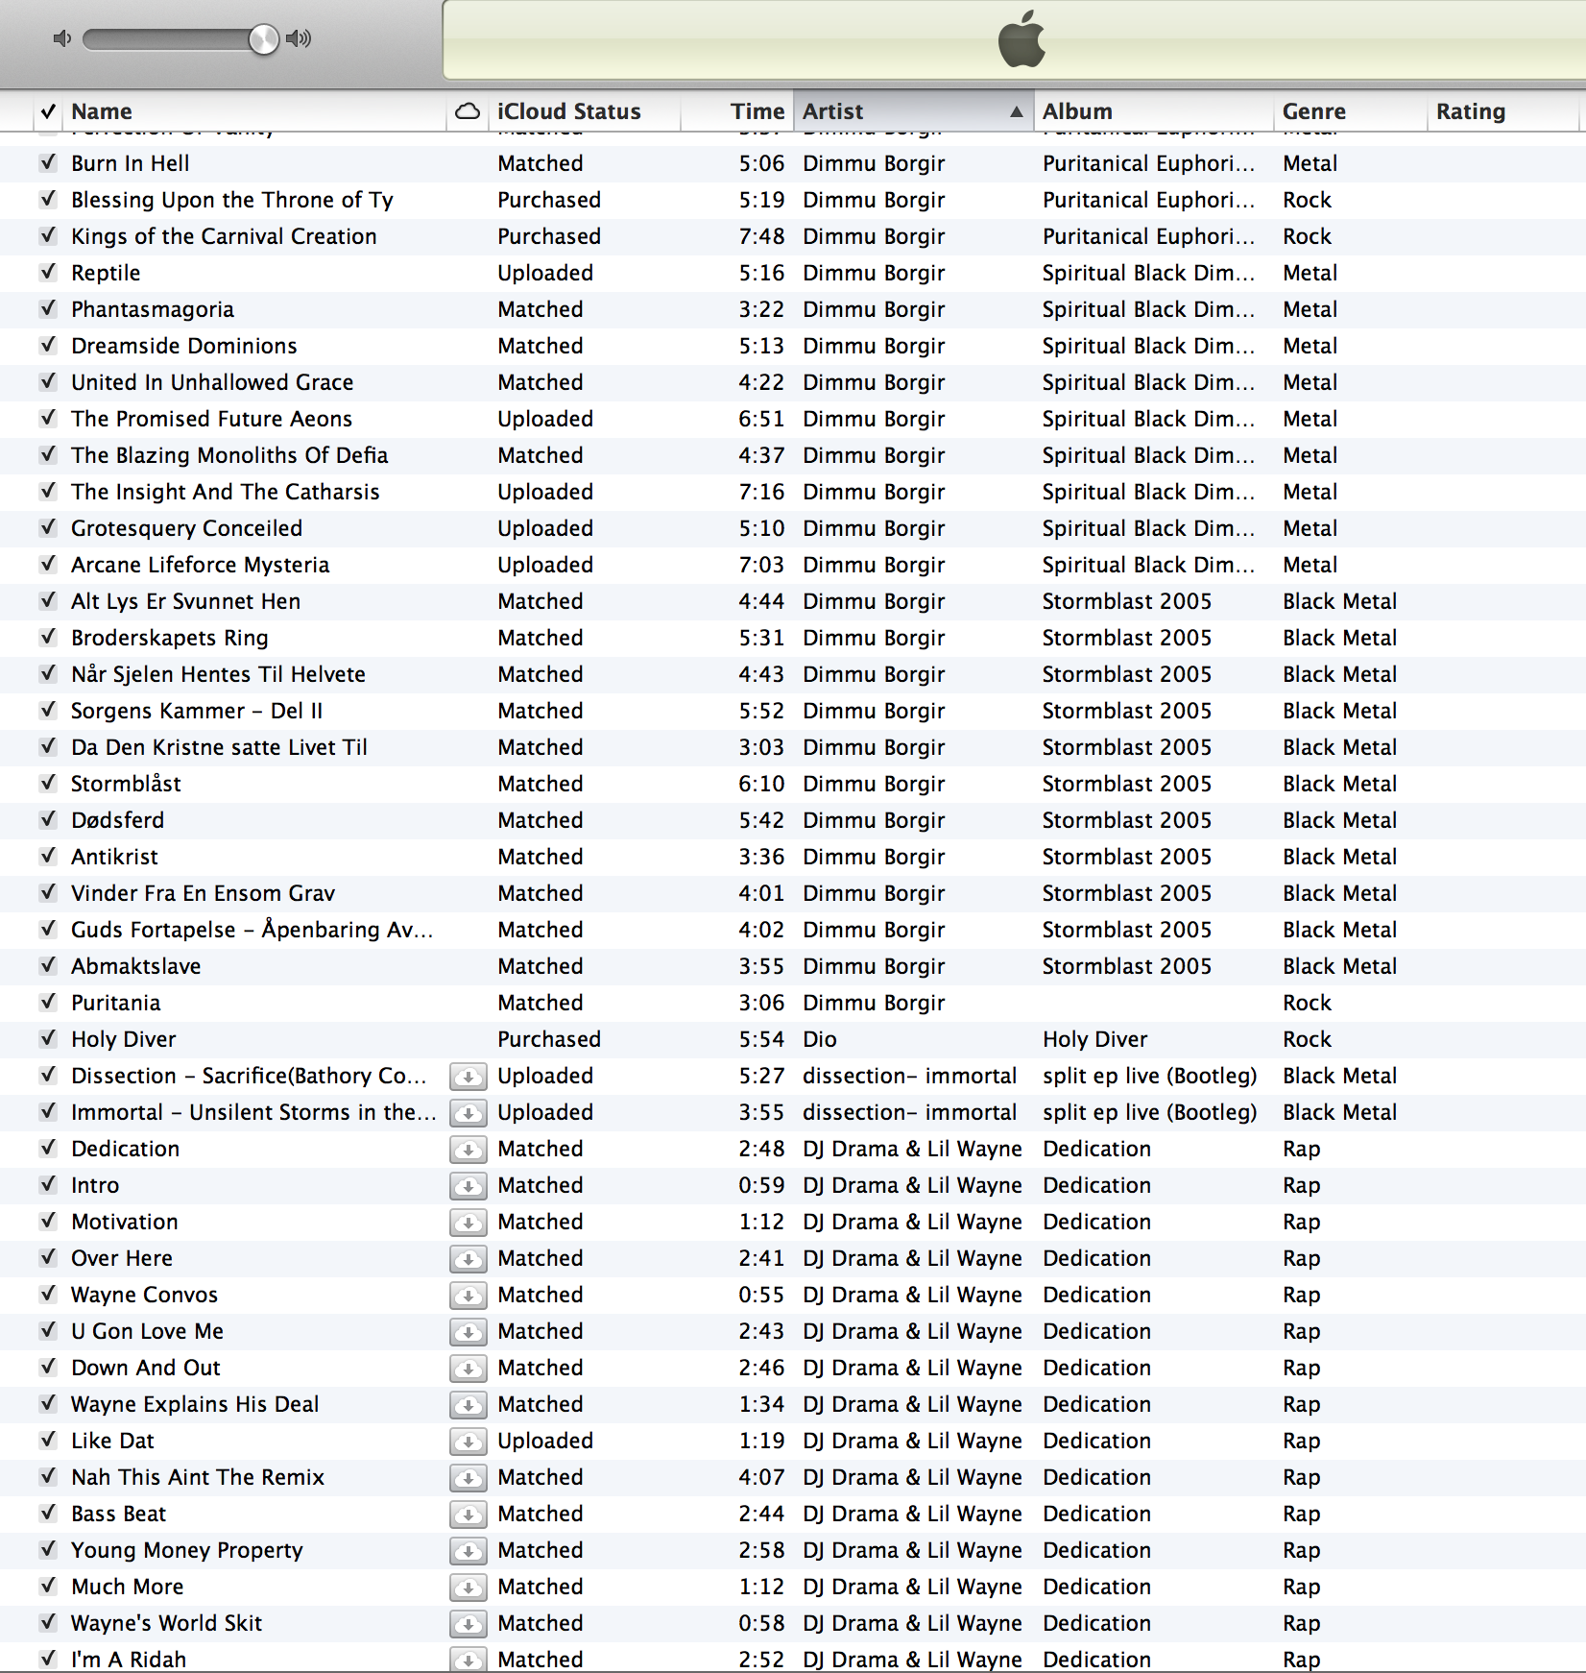Select Broderskapets Ring track
1586x1673 pixels.
point(170,638)
